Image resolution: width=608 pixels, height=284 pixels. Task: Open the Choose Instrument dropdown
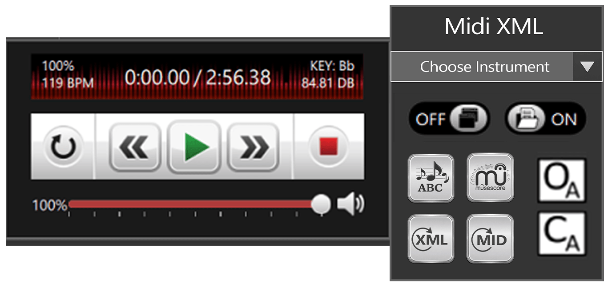coord(496,67)
